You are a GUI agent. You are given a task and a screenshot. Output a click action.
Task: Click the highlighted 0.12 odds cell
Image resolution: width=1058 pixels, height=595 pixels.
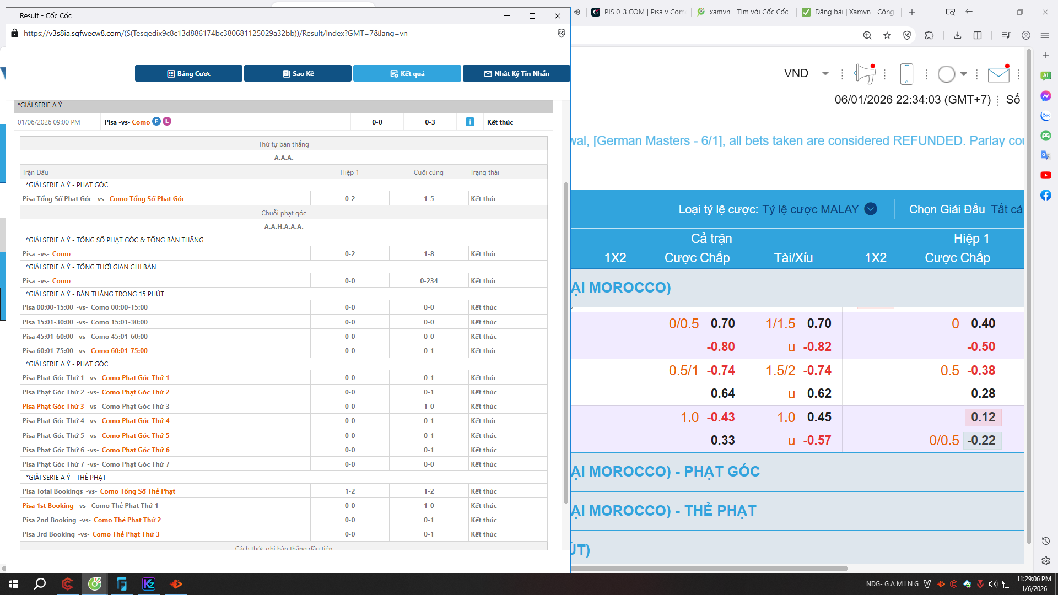click(983, 417)
